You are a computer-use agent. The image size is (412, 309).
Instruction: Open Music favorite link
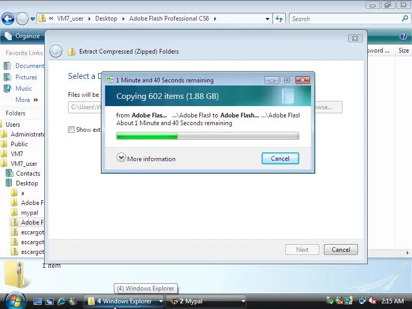18,88
